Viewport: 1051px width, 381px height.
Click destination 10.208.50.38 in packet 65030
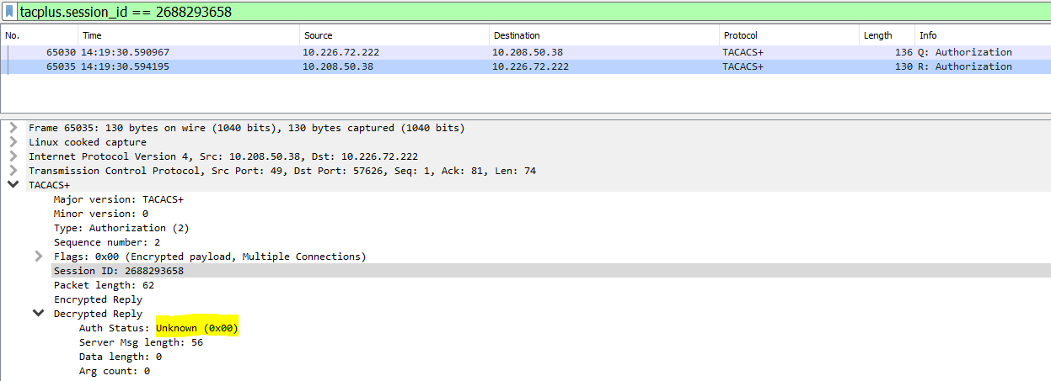528,52
